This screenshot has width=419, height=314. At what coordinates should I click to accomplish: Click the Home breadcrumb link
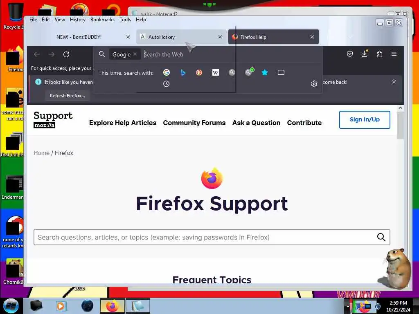pos(41,153)
